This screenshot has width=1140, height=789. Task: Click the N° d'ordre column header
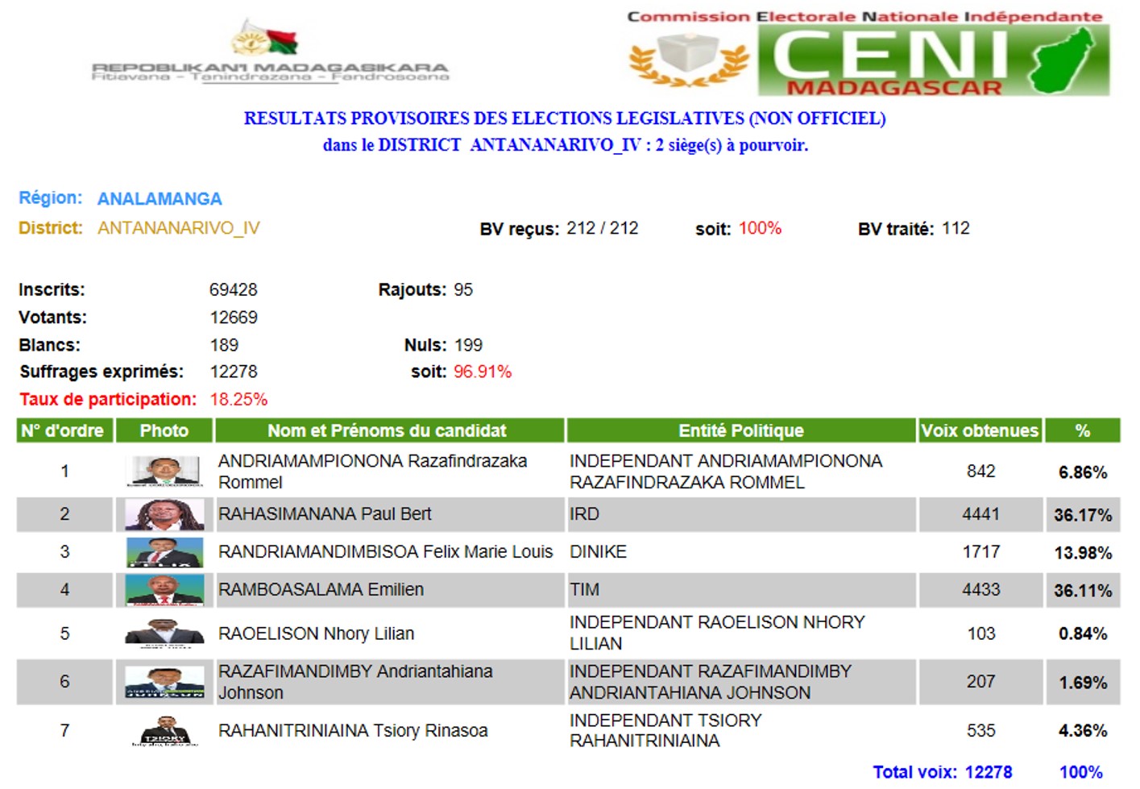coord(64,430)
